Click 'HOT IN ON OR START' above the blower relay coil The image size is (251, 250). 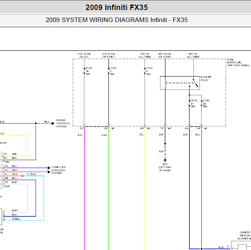click(165, 55)
